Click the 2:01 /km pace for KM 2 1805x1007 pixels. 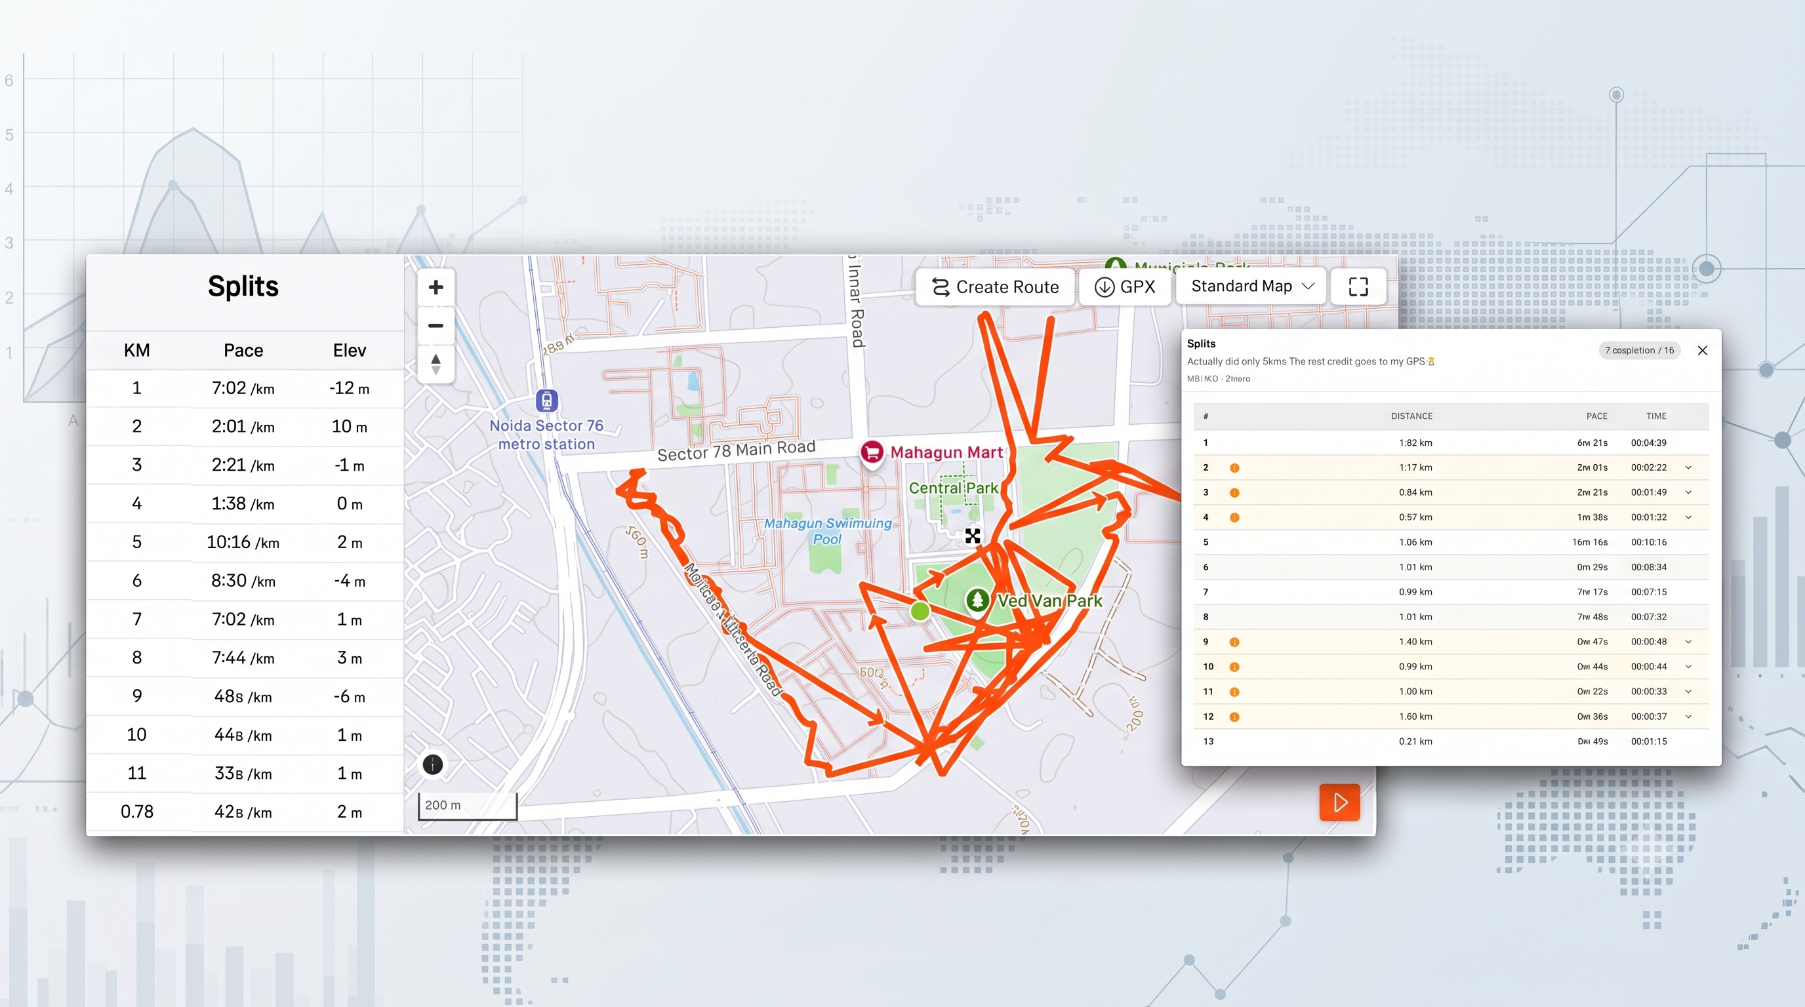click(243, 427)
